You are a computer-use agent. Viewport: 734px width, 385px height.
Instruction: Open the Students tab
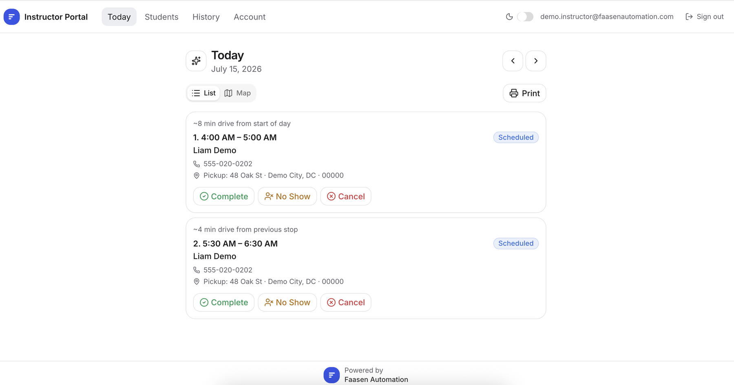(161, 17)
